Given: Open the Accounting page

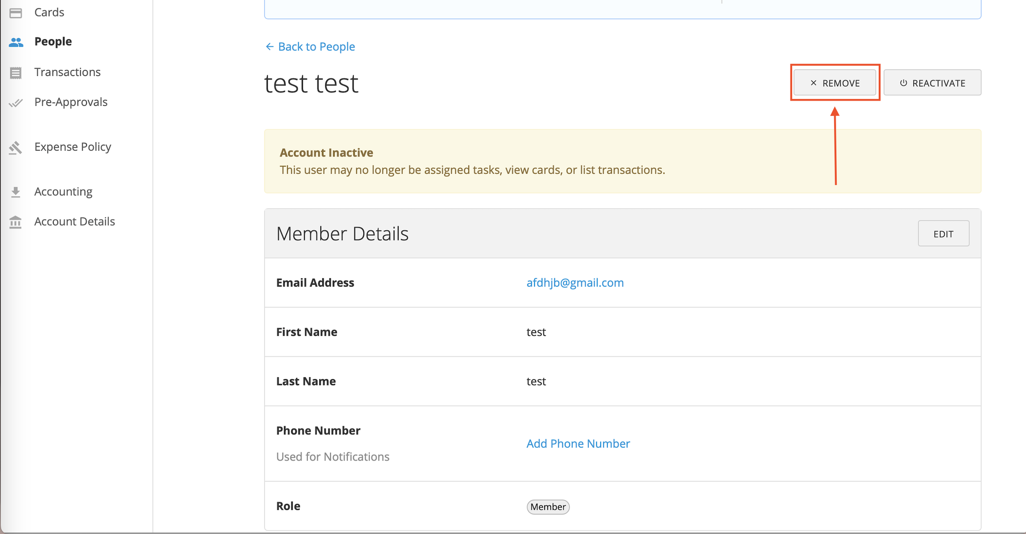Looking at the screenshot, I should point(63,191).
